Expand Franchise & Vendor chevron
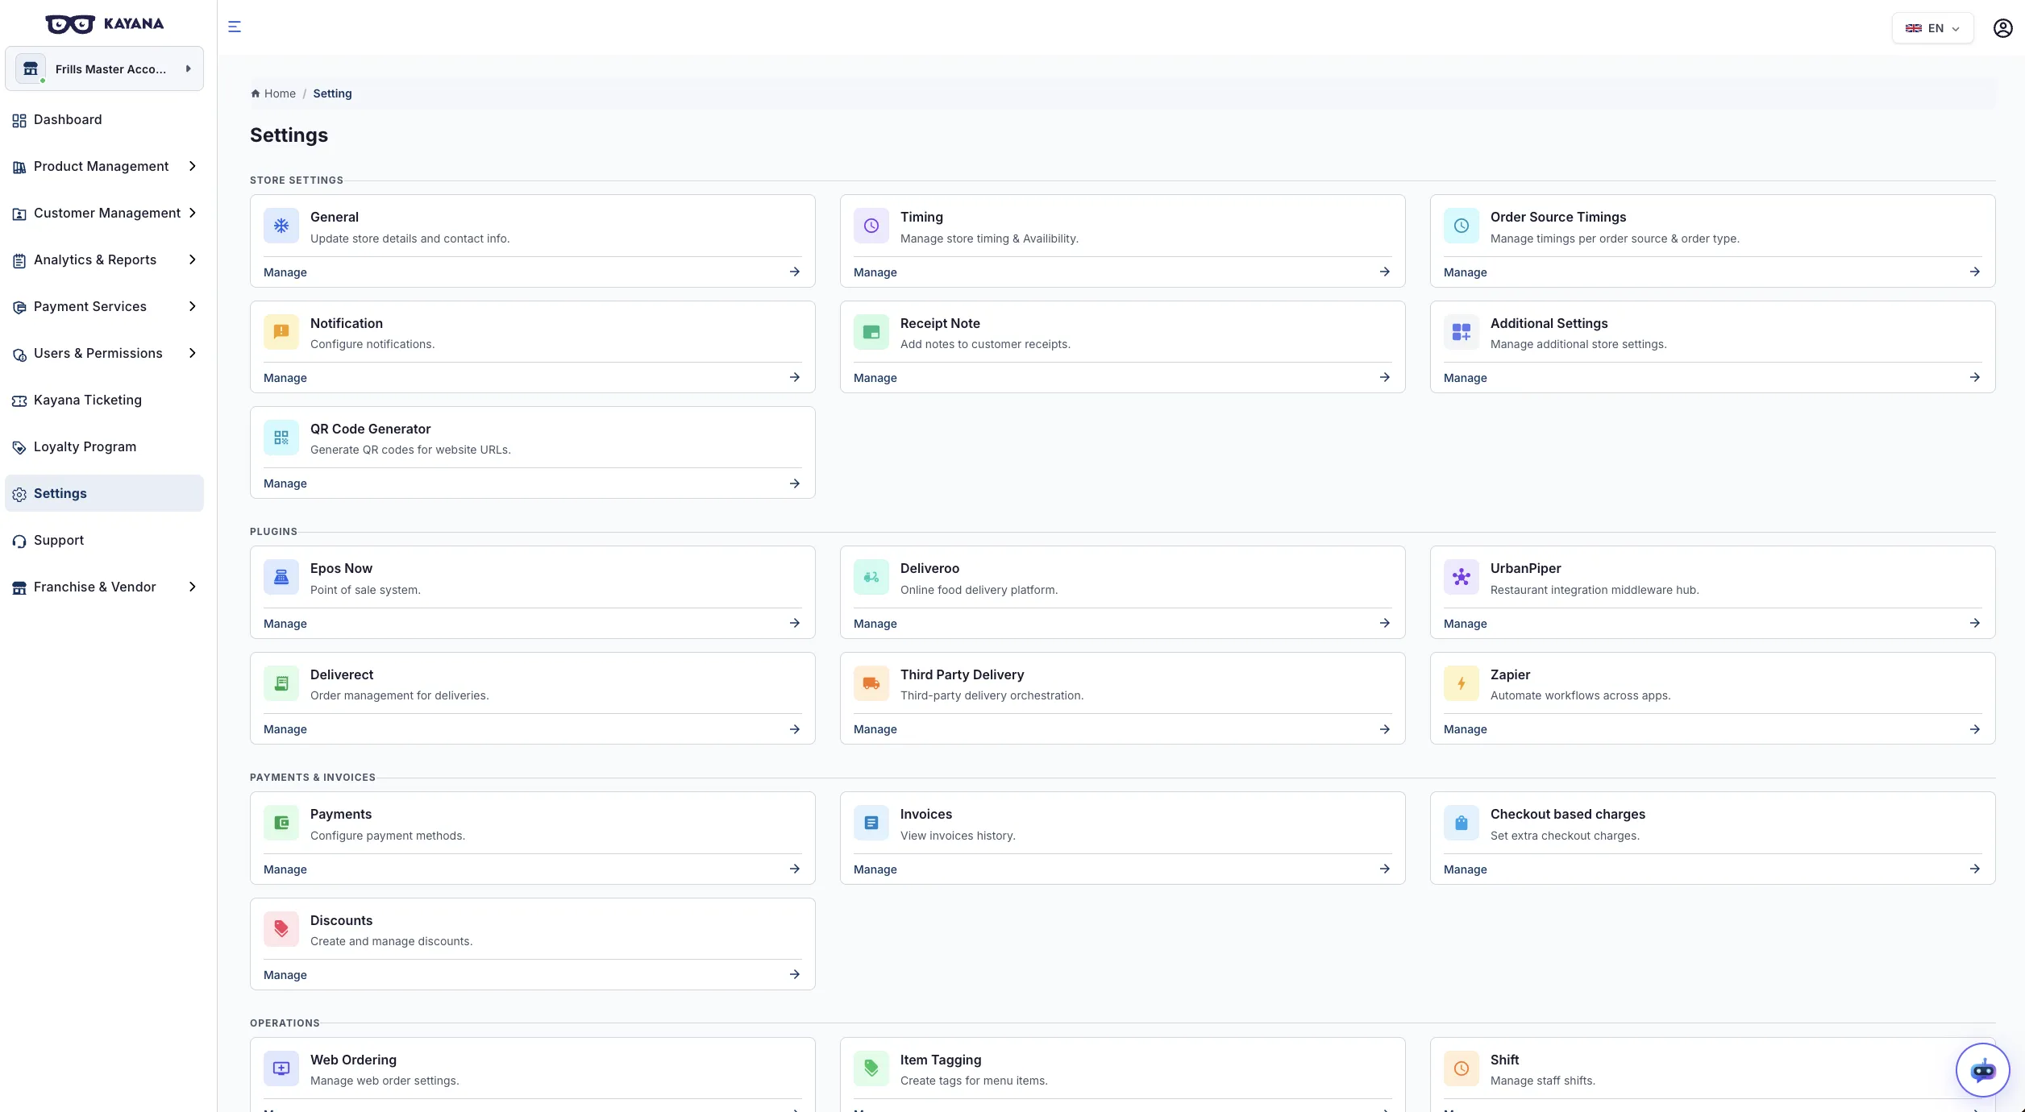2025x1112 pixels. point(192,587)
